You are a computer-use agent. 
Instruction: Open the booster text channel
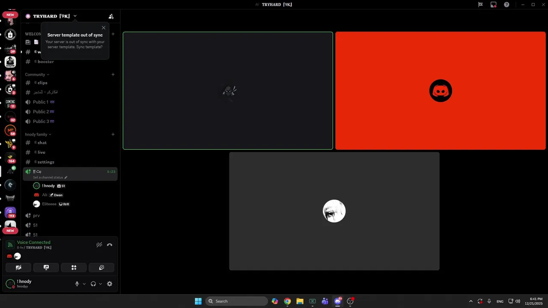[70, 62]
